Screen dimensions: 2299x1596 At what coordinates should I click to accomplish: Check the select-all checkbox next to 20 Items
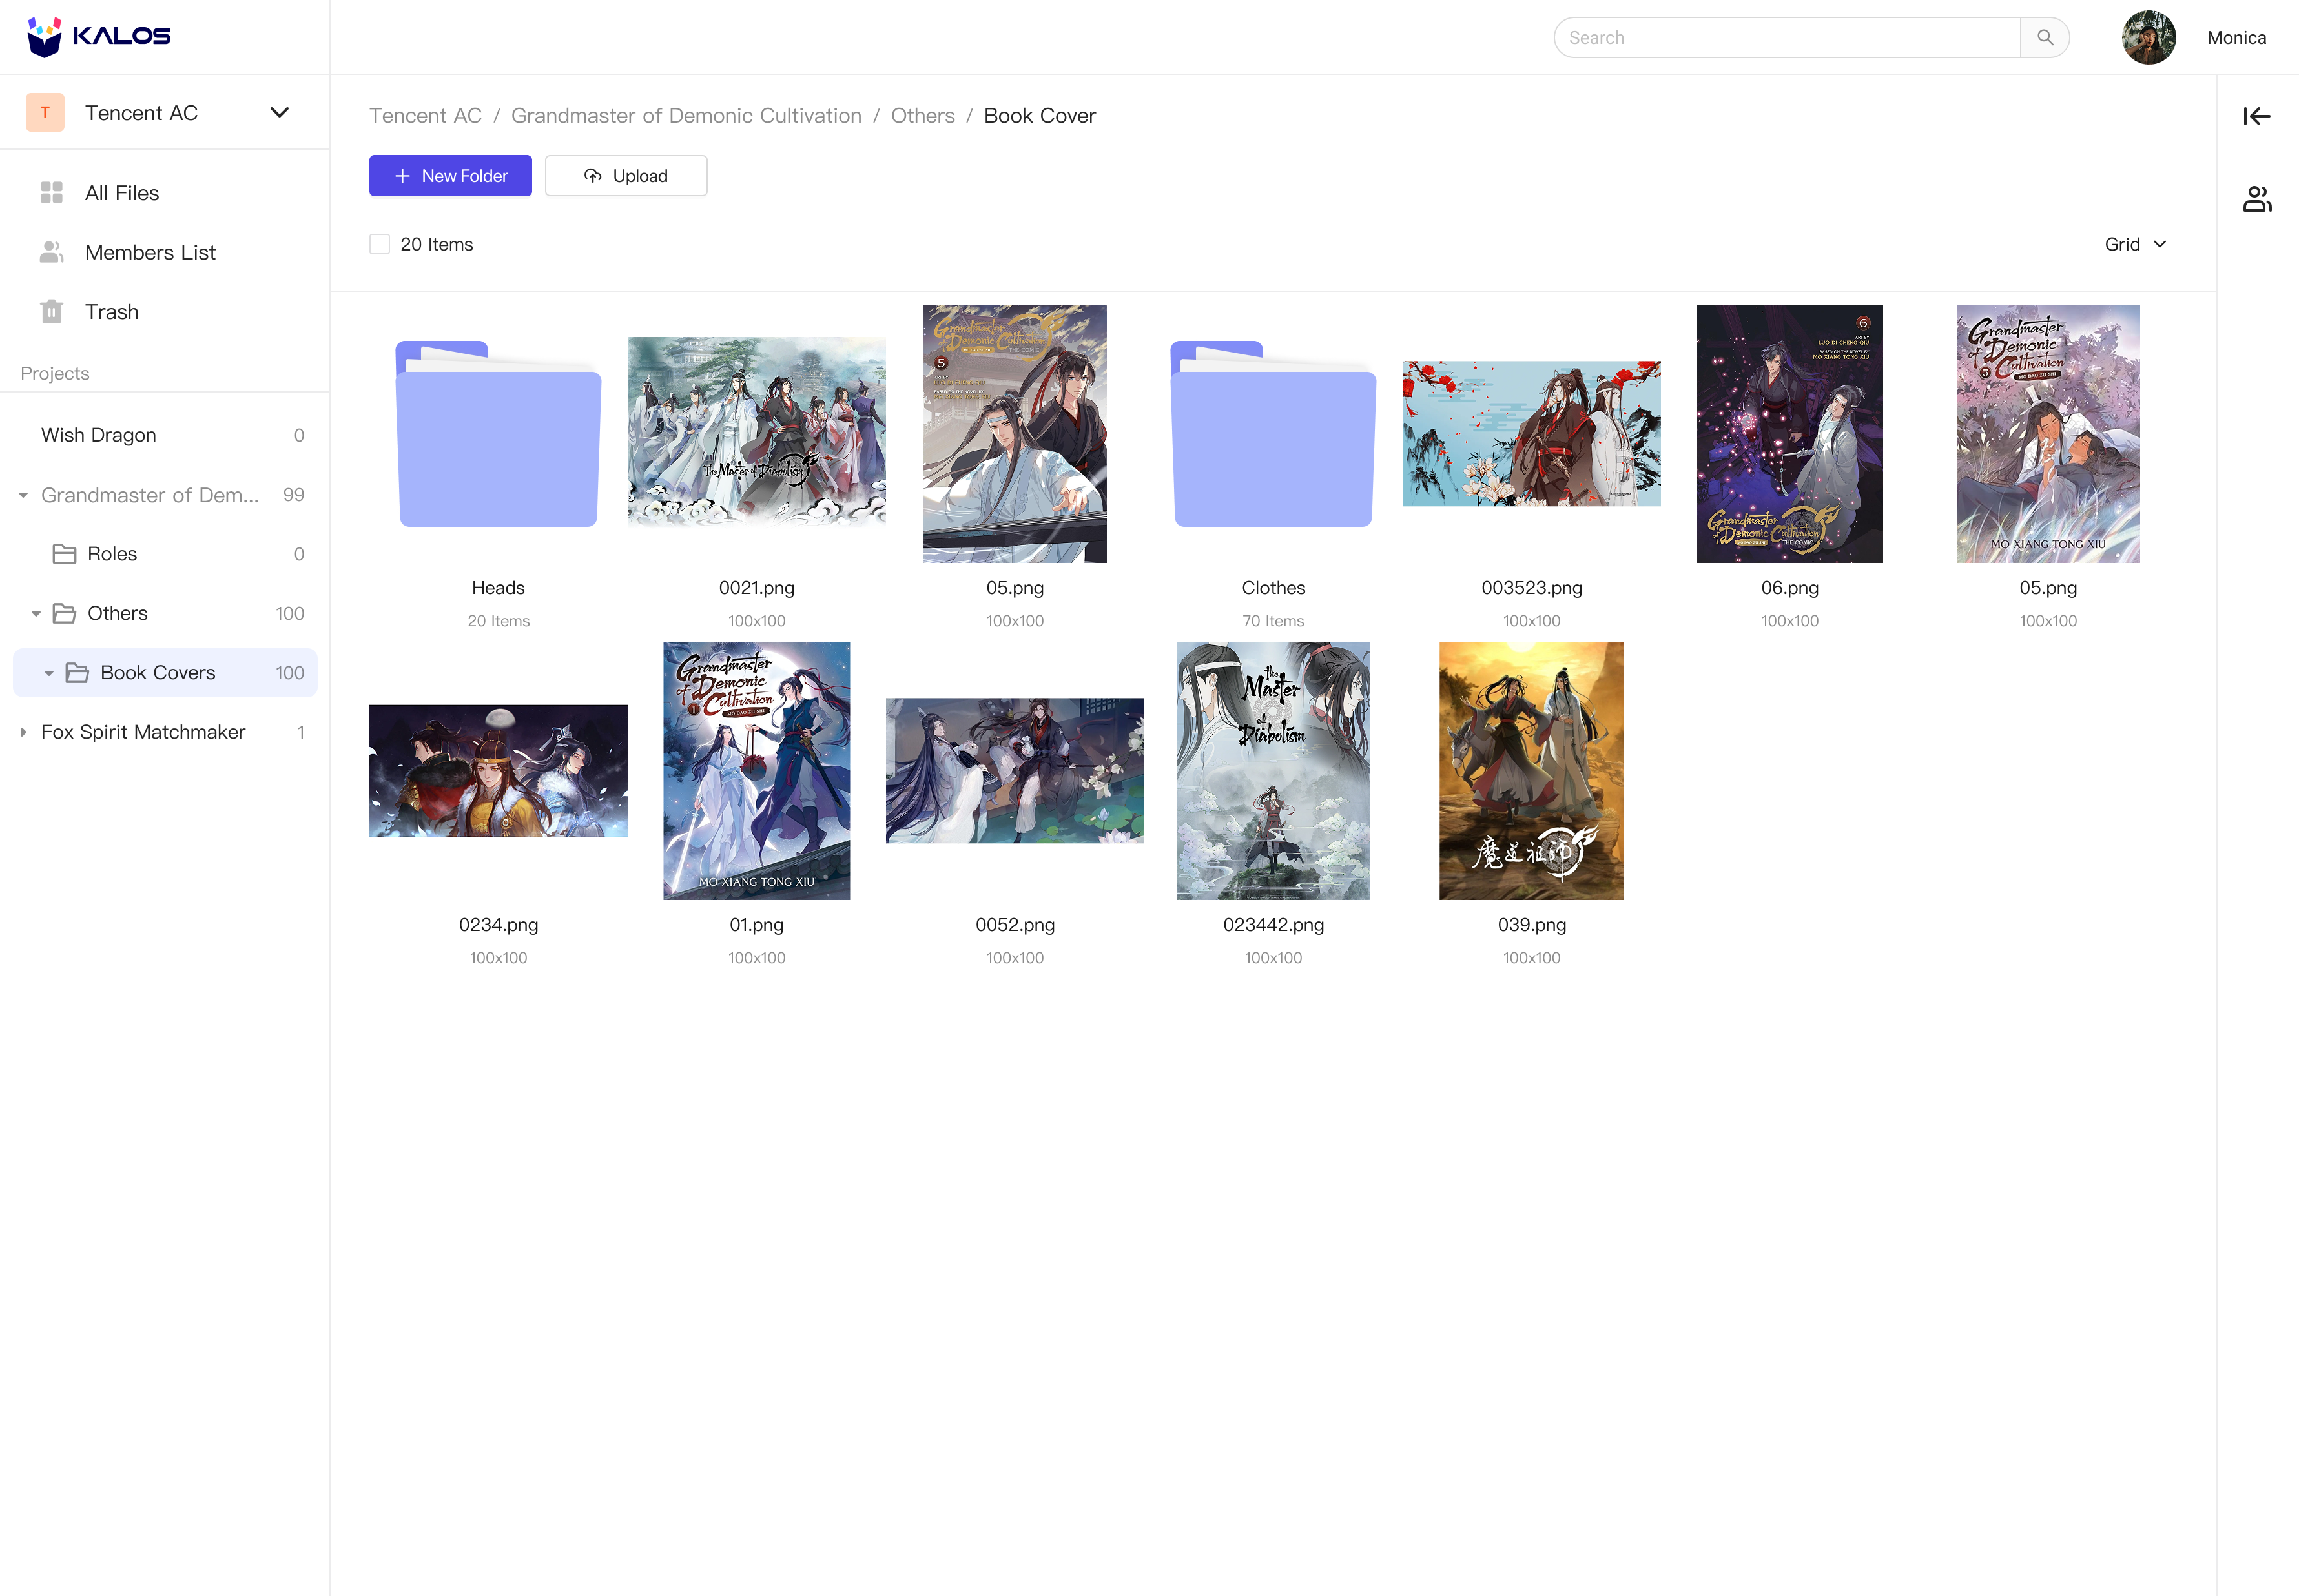coord(380,243)
